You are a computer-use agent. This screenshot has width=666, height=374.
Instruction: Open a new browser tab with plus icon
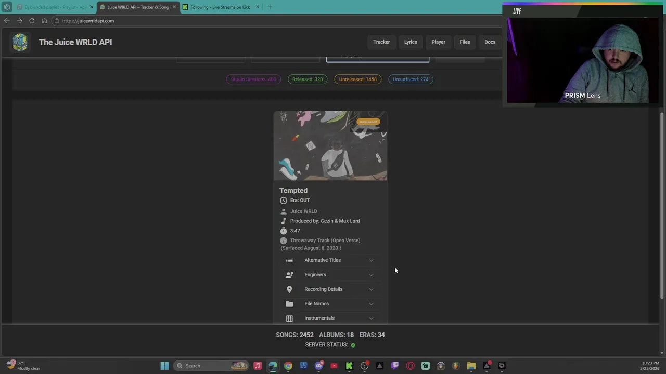[x=270, y=7]
